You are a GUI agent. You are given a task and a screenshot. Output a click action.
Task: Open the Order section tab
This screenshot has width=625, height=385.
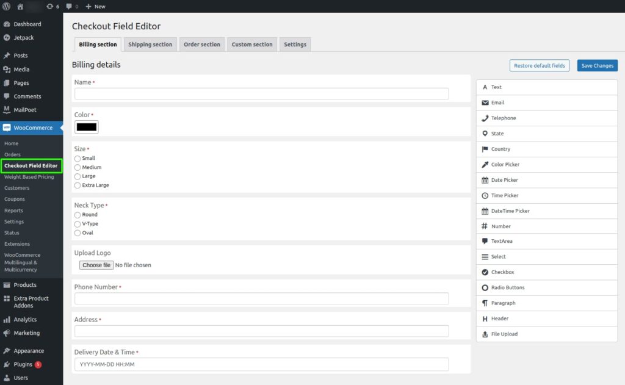click(202, 45)
